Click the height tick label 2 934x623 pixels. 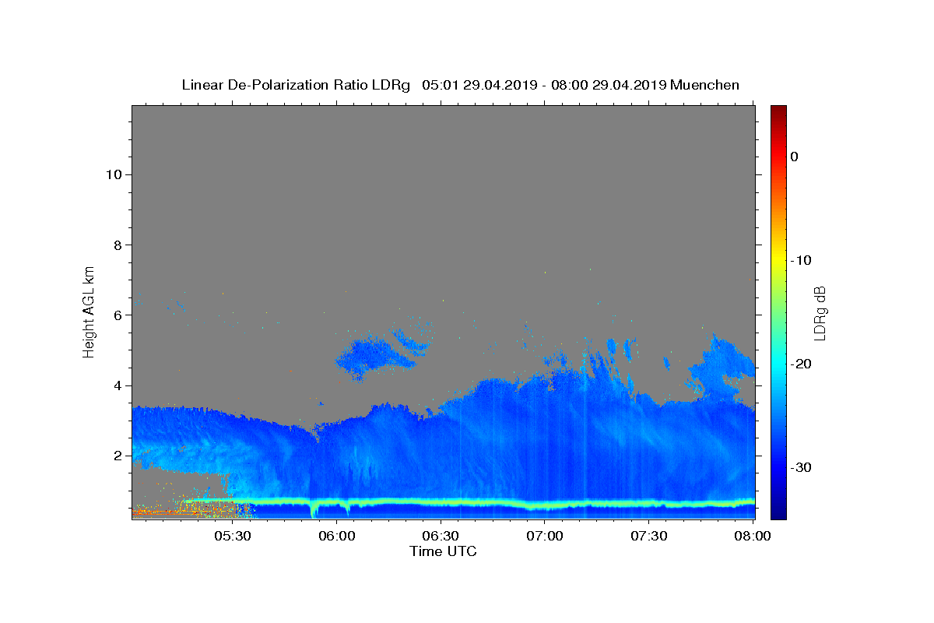click(x=117, y=456)
